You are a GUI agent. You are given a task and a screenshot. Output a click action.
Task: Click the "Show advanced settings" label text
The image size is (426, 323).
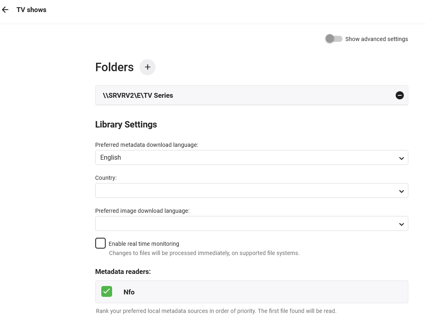tap(376, 39)
